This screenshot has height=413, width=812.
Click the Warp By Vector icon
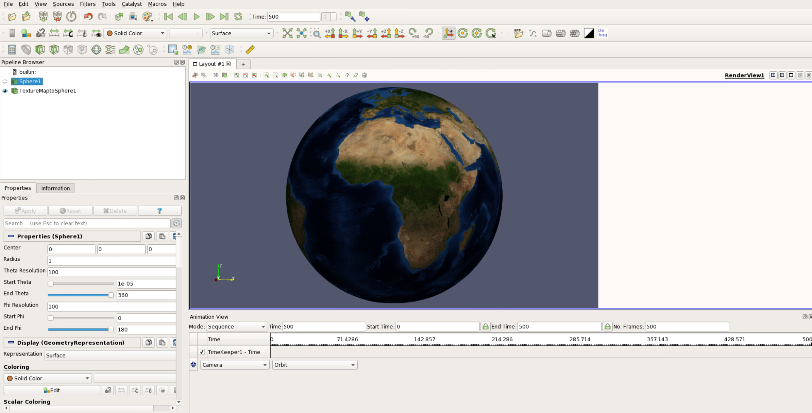[124, 50]
